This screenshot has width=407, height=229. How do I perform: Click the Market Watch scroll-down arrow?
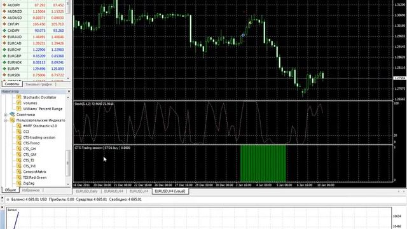68,78
